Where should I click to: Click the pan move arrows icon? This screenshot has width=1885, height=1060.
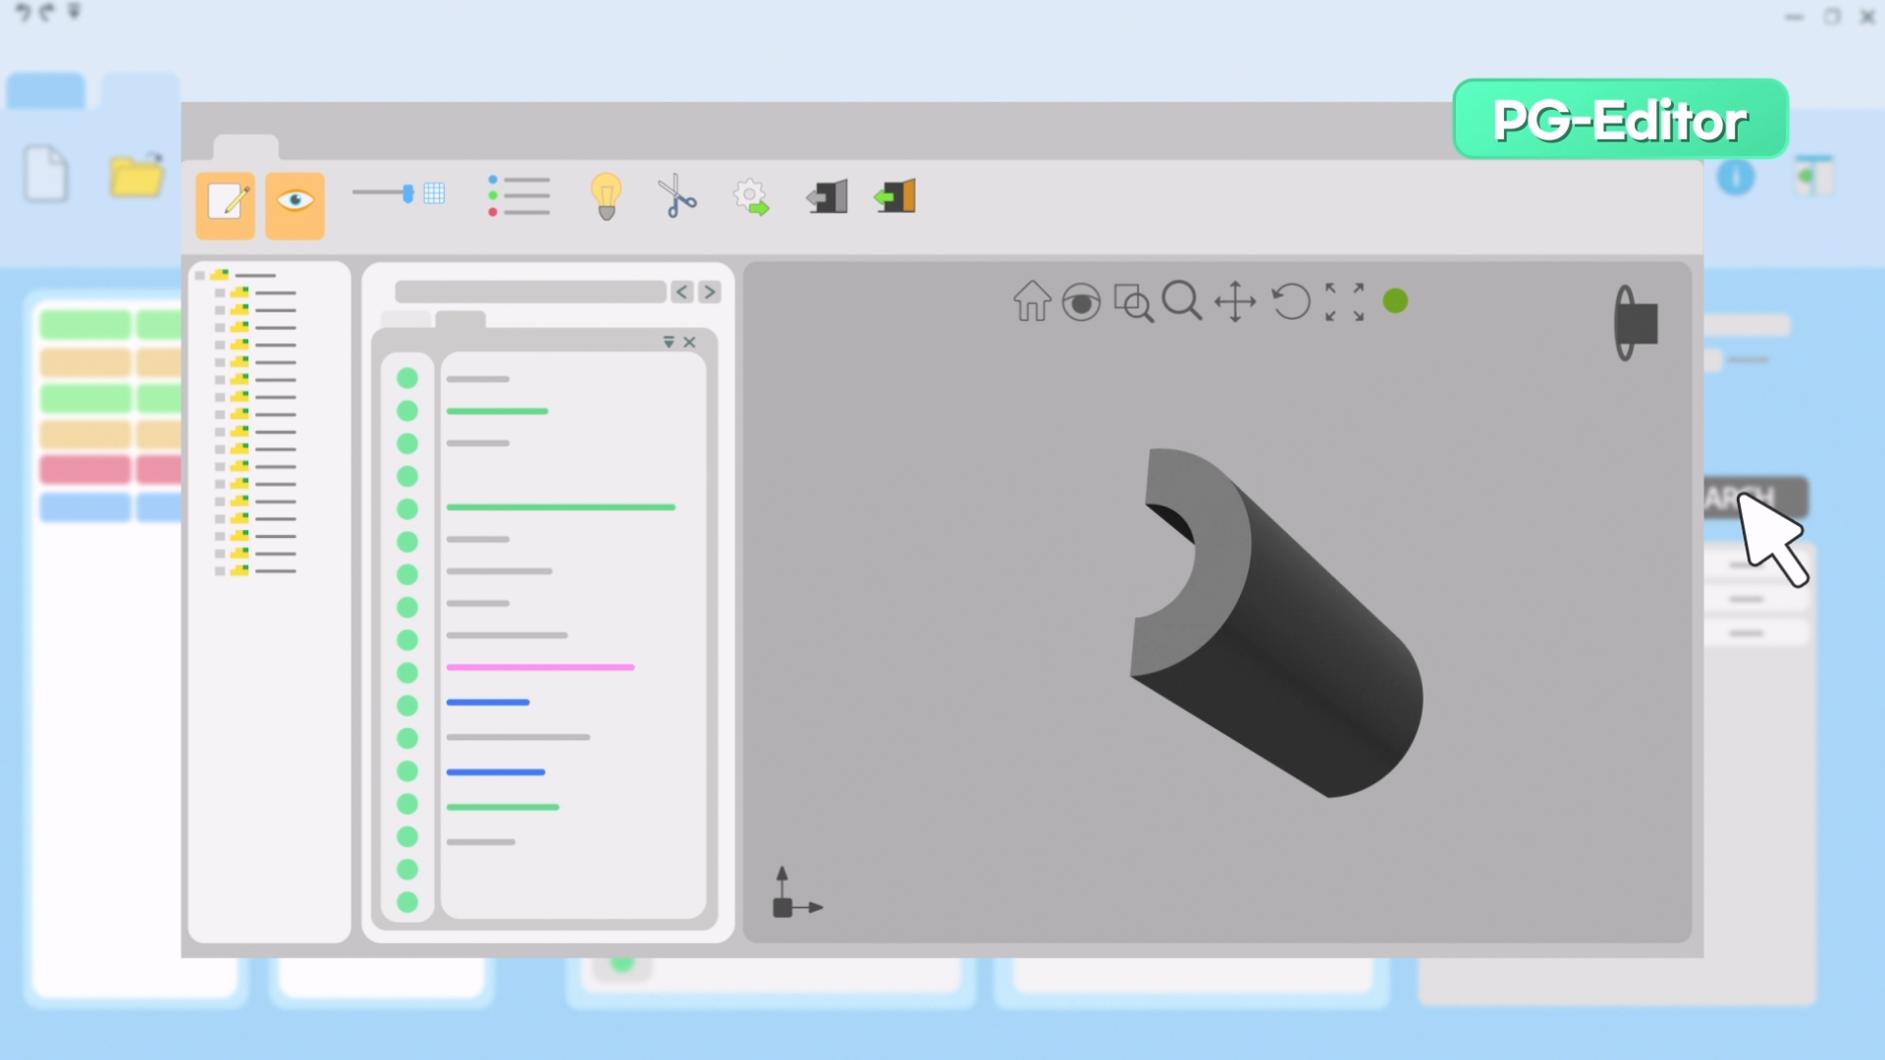[x=1235, y=301]
